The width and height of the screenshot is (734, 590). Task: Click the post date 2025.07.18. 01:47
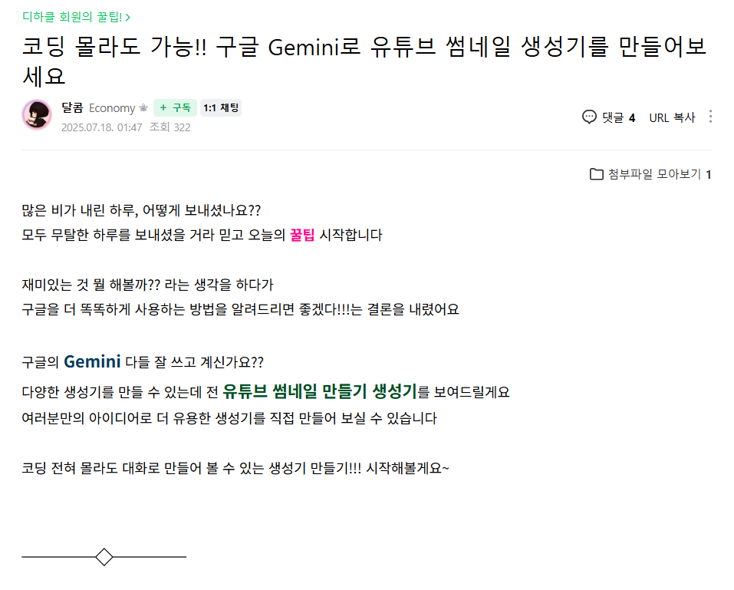(101, 127)
